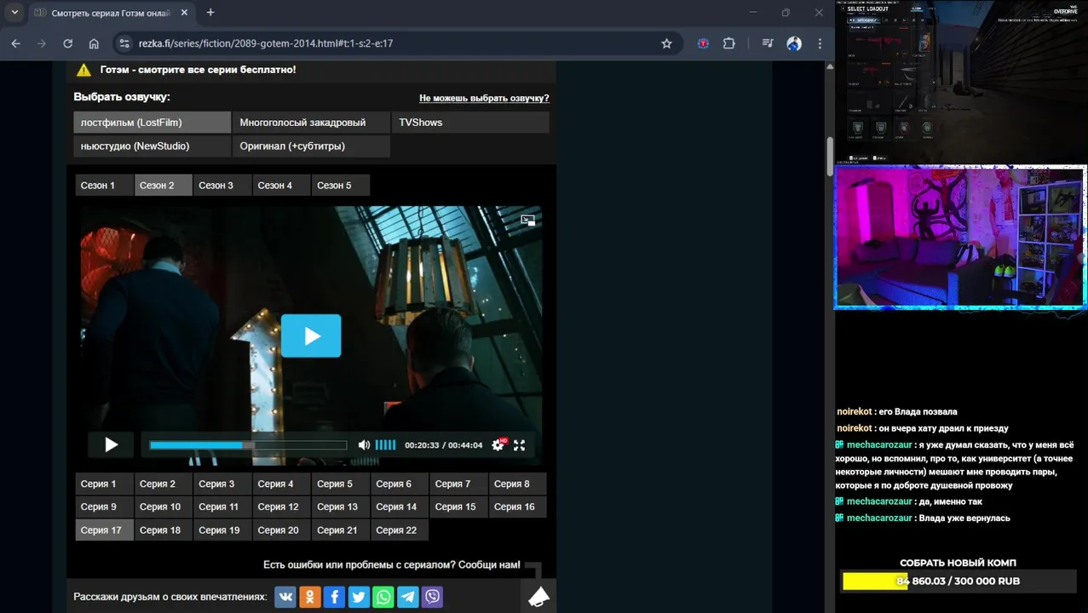The width and height of the screenshot is (1088, 613).
Task: Switch to Сезон 2 tab
Action: 164,186
